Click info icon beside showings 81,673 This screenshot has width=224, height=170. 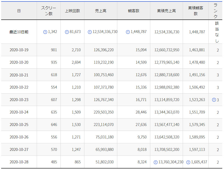tap(67, 32)
